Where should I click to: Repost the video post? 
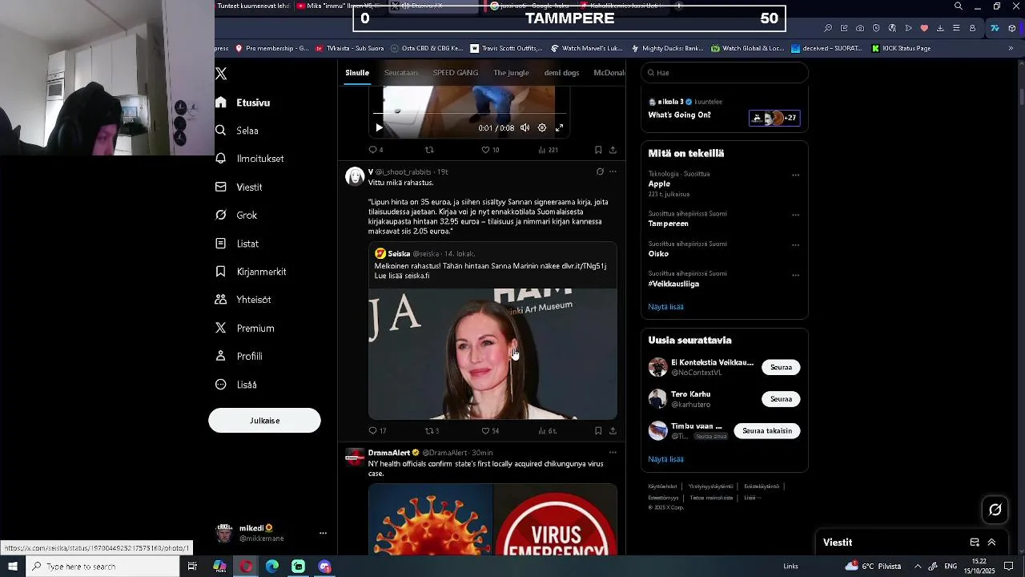point(429,150)
